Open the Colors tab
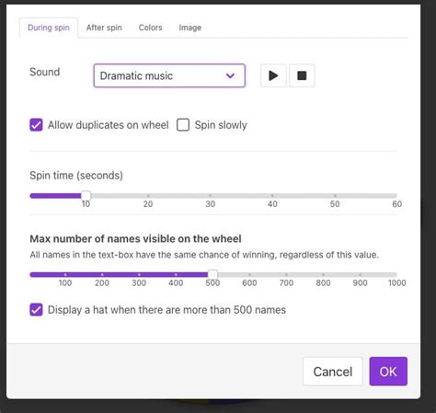The height and width of the screenshot is (413, 436). click(x=150, y=28)
